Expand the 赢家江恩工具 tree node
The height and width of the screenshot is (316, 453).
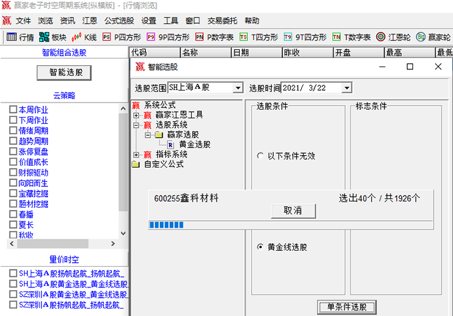point(136,115)
